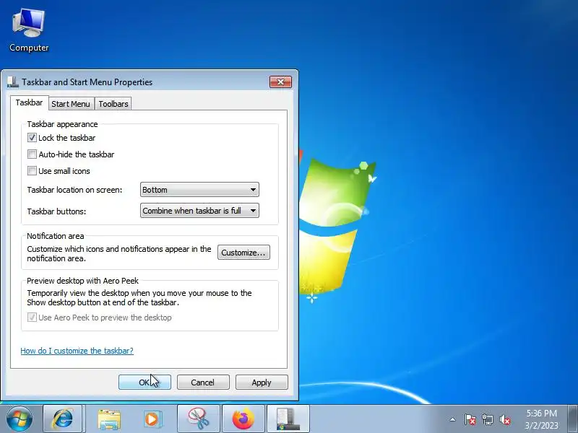Click the Apply button
The image size is (578, 433).
click(x=262, y=382)
